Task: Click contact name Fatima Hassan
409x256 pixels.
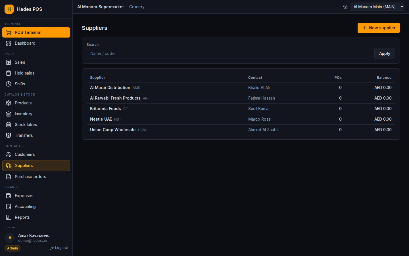Action: pyautogui.click(x=262, y=98)
